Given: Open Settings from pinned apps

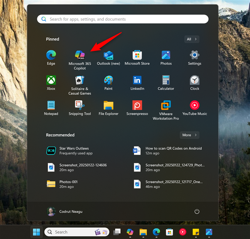Looking at the screenshot, I should (x=194, y=58).
